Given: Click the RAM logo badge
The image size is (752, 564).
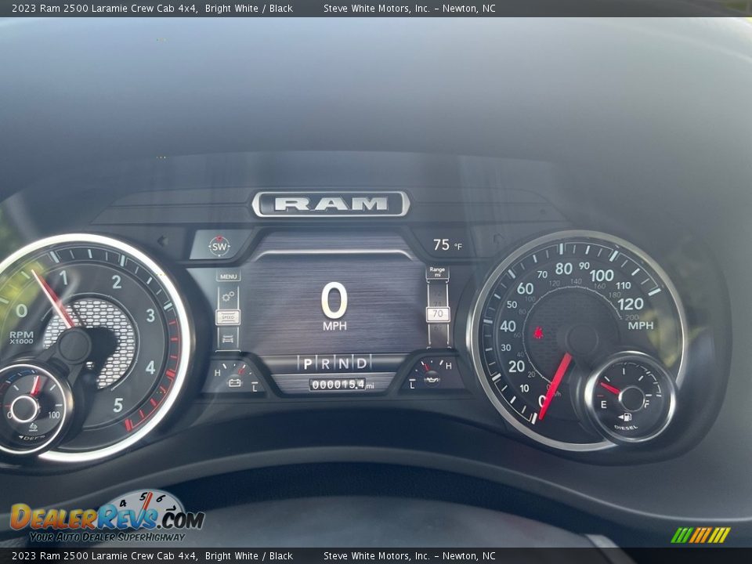Looking at the screenshot, I should tap(331, 204).
